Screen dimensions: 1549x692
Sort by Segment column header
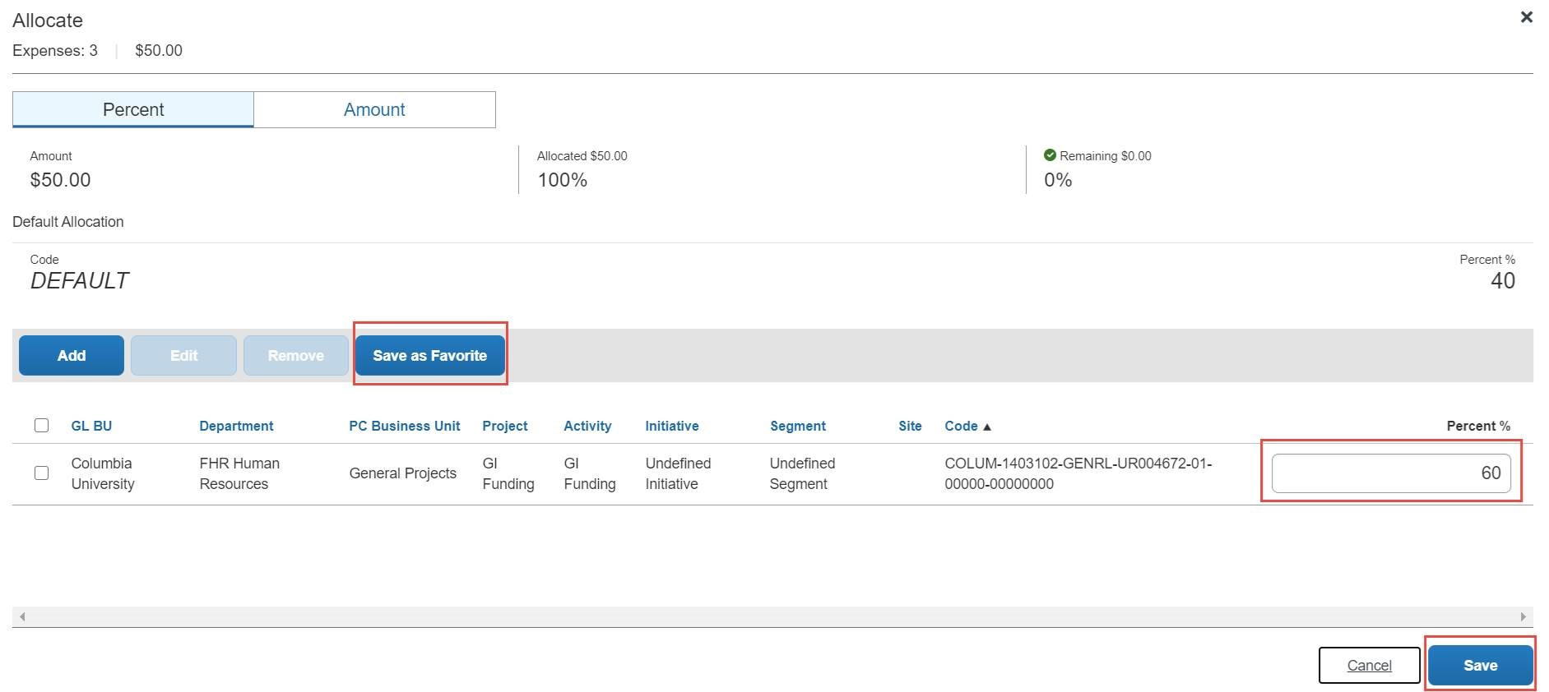coord(797,426)
